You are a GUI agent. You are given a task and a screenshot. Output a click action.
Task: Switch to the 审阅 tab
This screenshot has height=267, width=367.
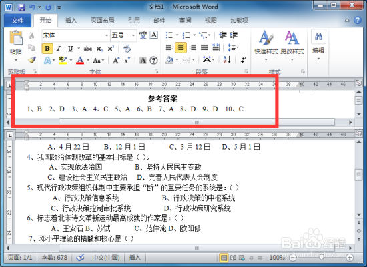(x=186, y=21)
